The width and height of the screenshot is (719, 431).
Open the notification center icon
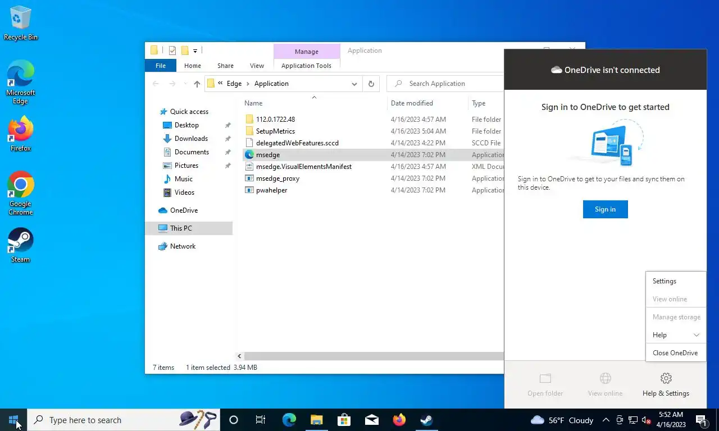[x=701, y=420]
